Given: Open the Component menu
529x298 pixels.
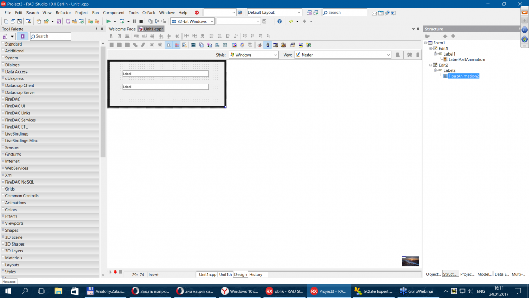Looking at the screenshot, I should (x=114, y=13).
